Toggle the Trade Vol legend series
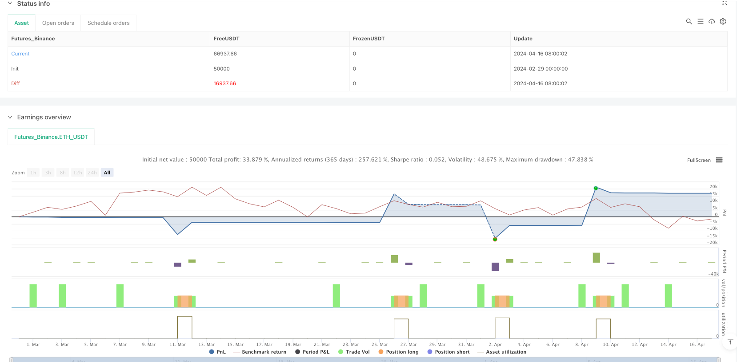Image resolution: width=737 pixels, height=362 pixels. coord(354,352)
